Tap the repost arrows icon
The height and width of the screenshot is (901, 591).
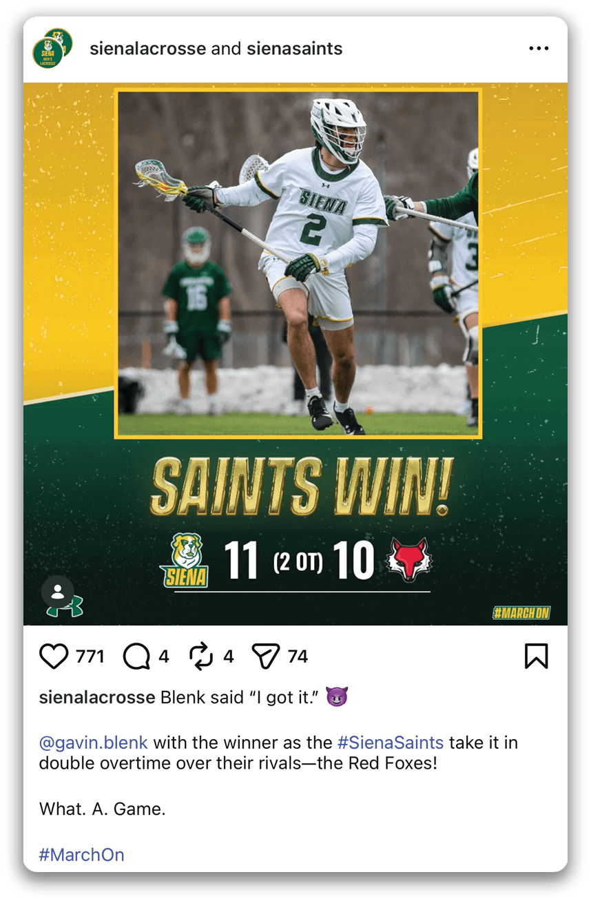(x=201, y=656)
